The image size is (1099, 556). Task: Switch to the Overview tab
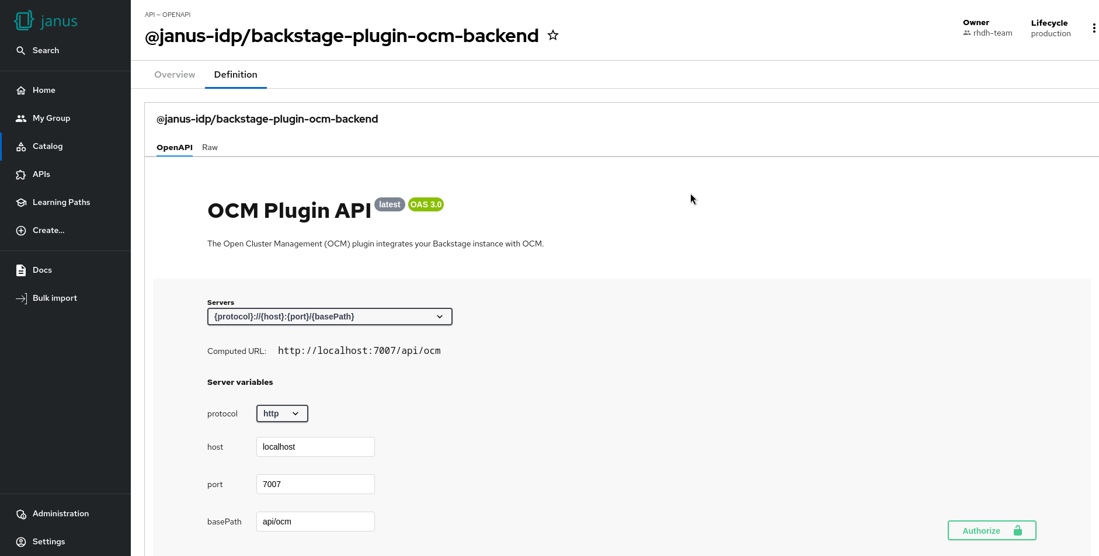tap(175, 75)
